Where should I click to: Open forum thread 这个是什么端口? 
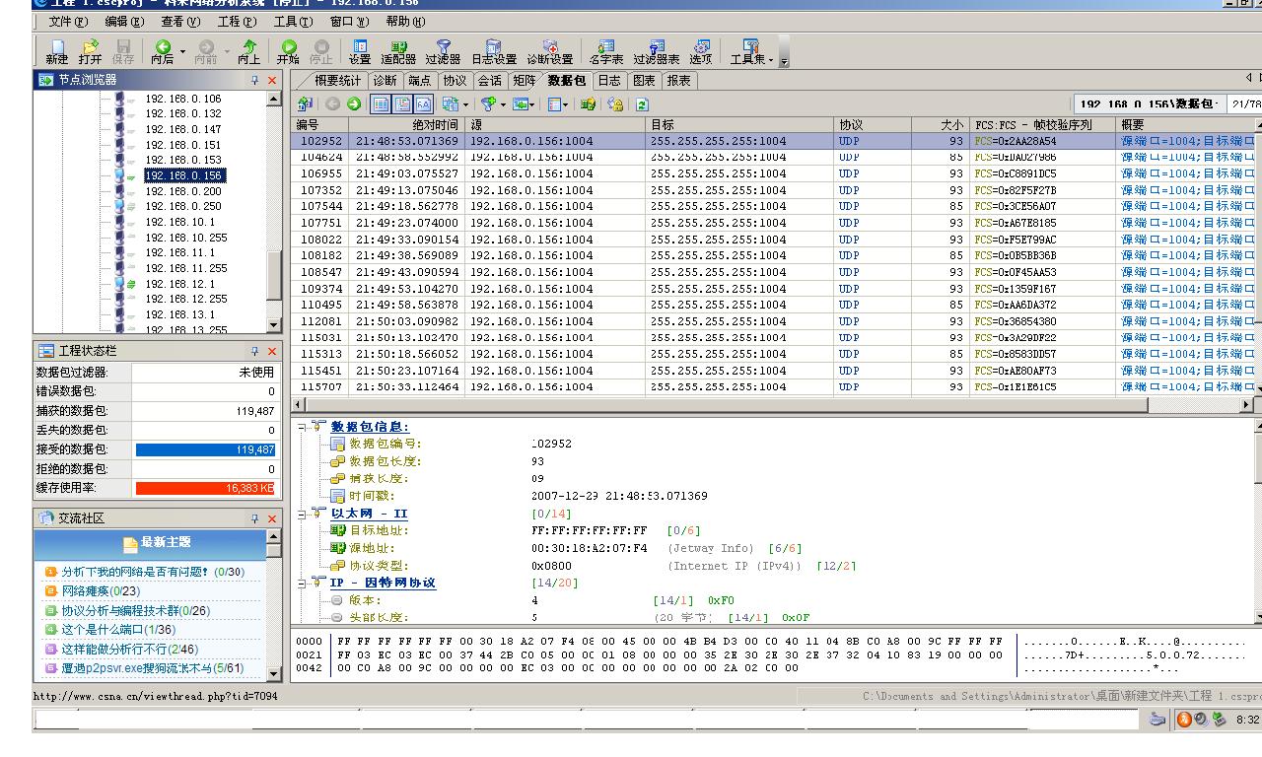tap(103, 630)
